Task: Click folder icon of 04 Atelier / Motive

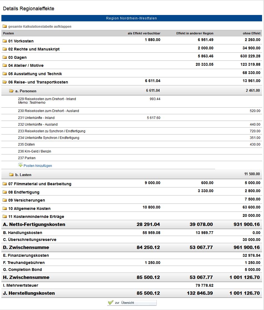Action: click(x=4, y=65)
